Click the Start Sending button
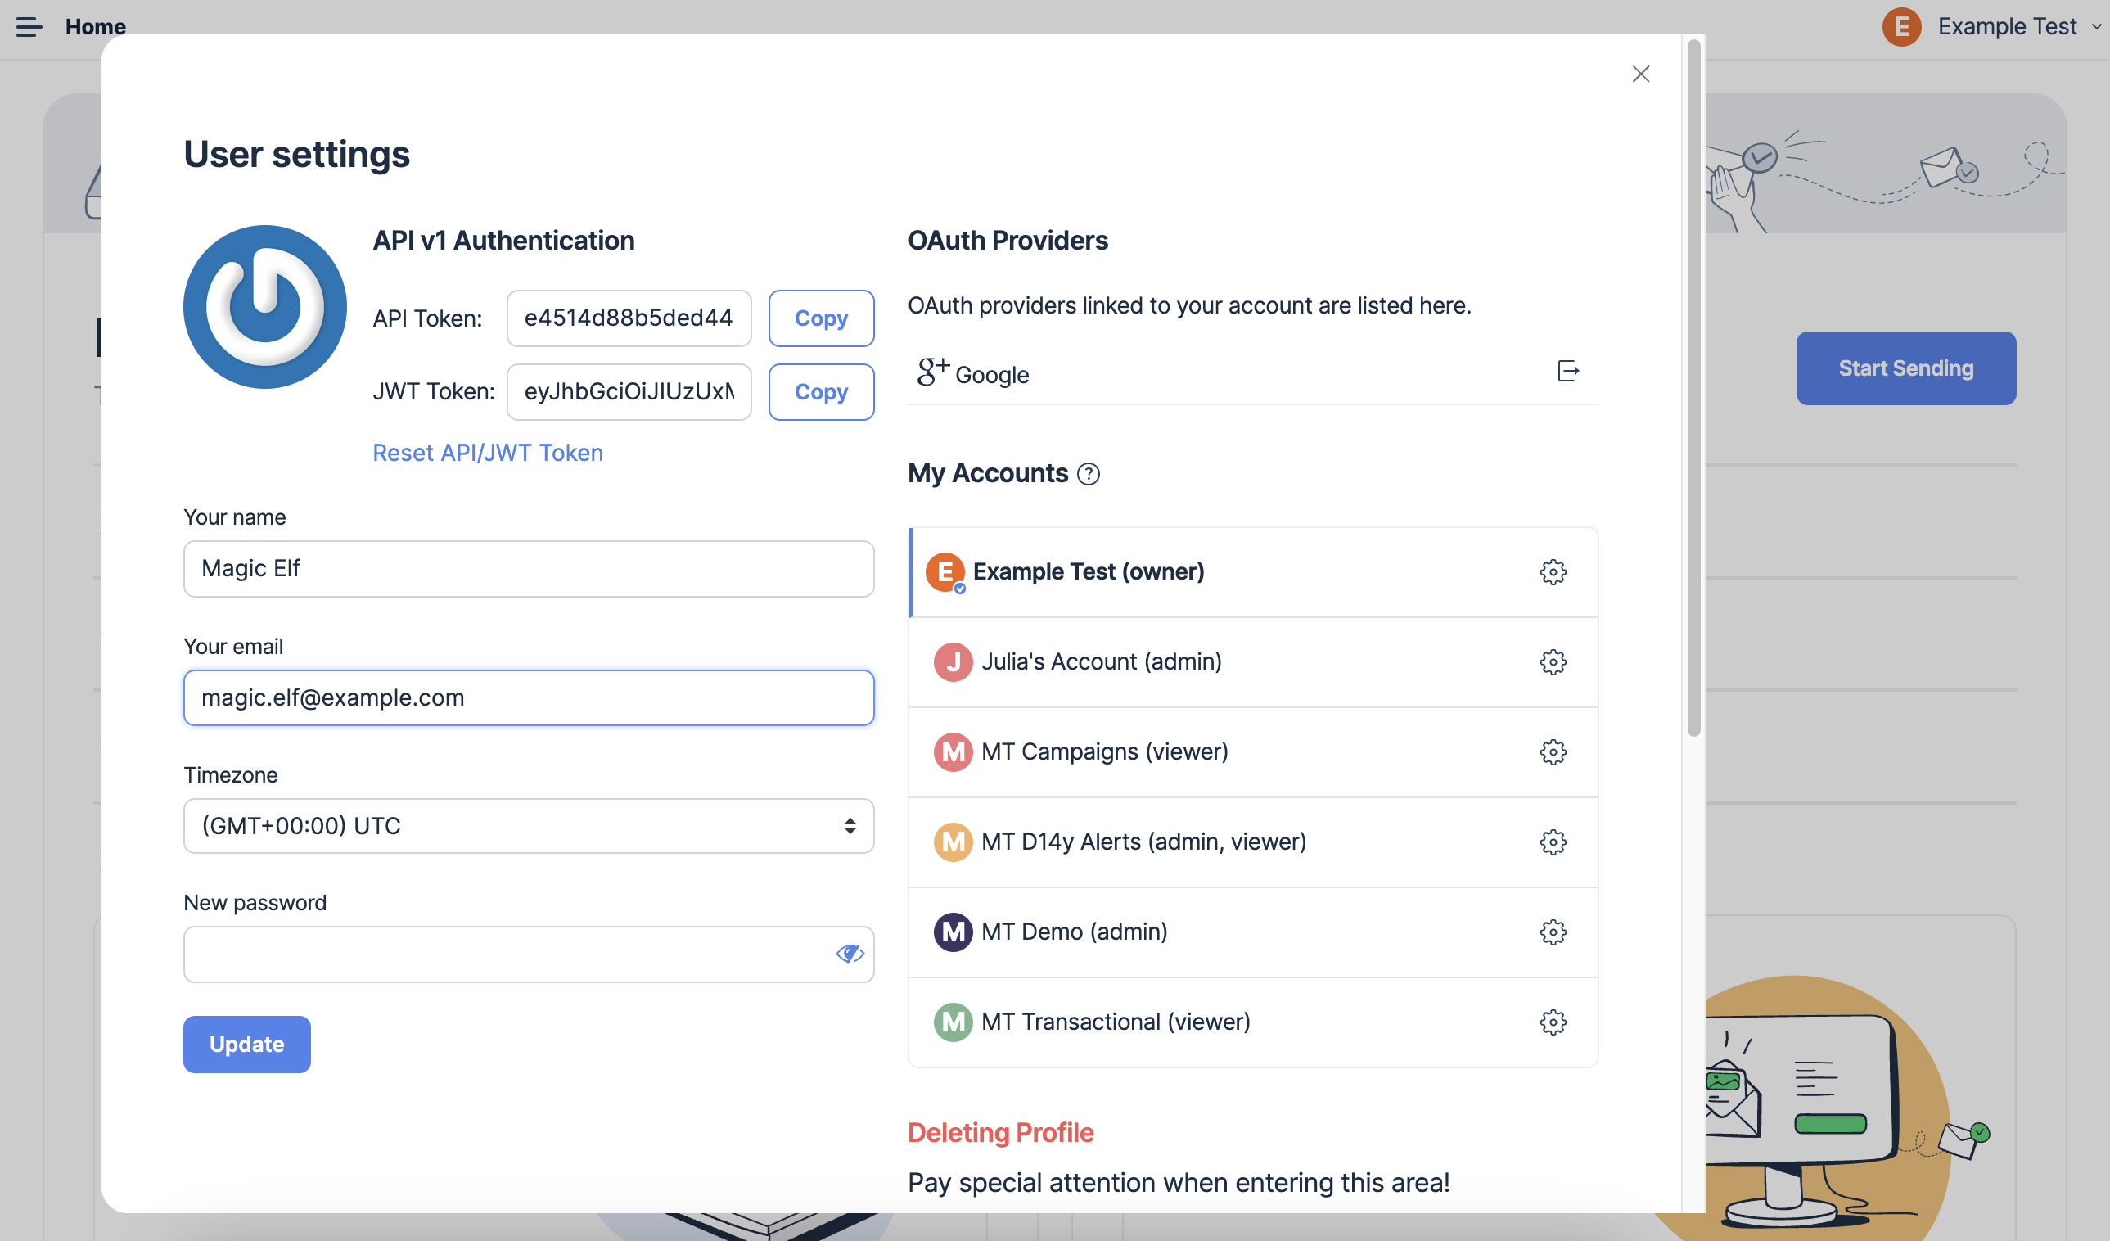Screen dimensions: 2110x1241 pyautogui.click(x=1905, y=368)
